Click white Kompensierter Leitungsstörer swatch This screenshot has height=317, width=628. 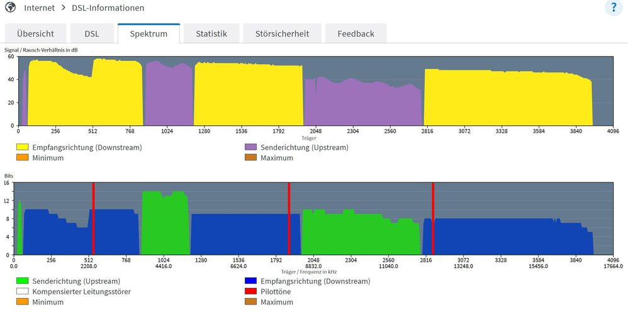[23, 291]
